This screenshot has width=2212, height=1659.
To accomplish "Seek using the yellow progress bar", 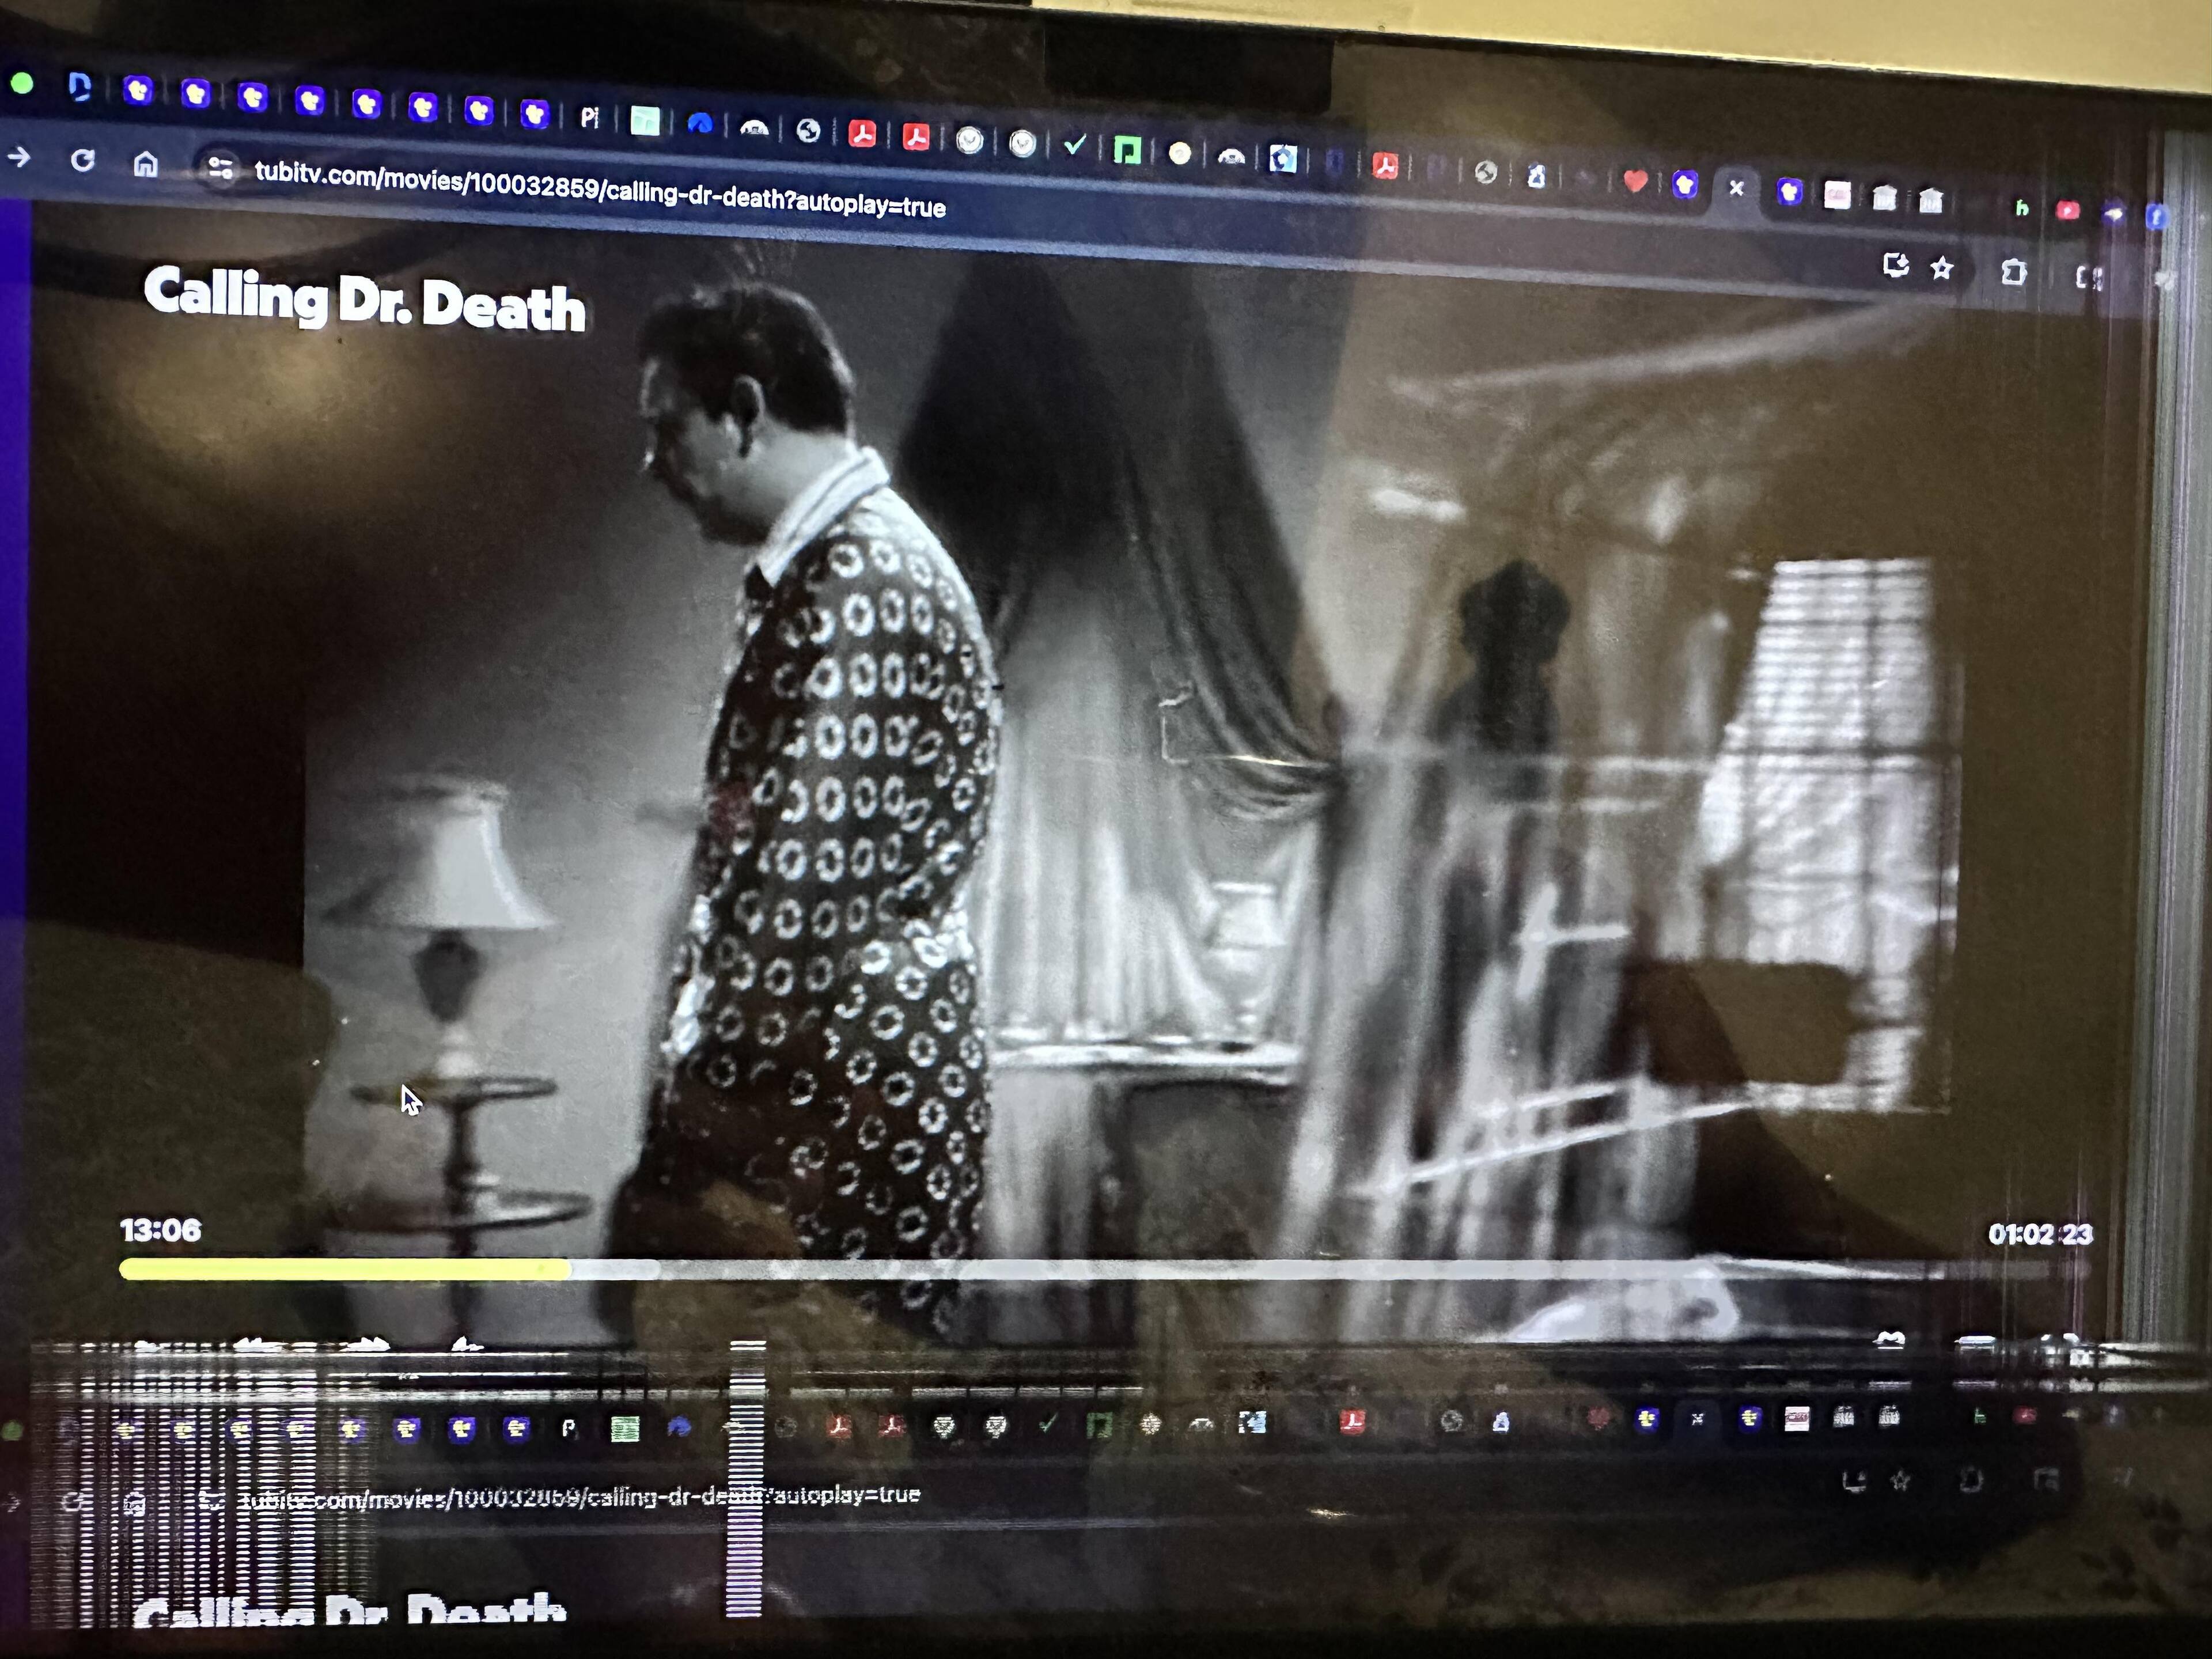I will [x=345, y=1269].
